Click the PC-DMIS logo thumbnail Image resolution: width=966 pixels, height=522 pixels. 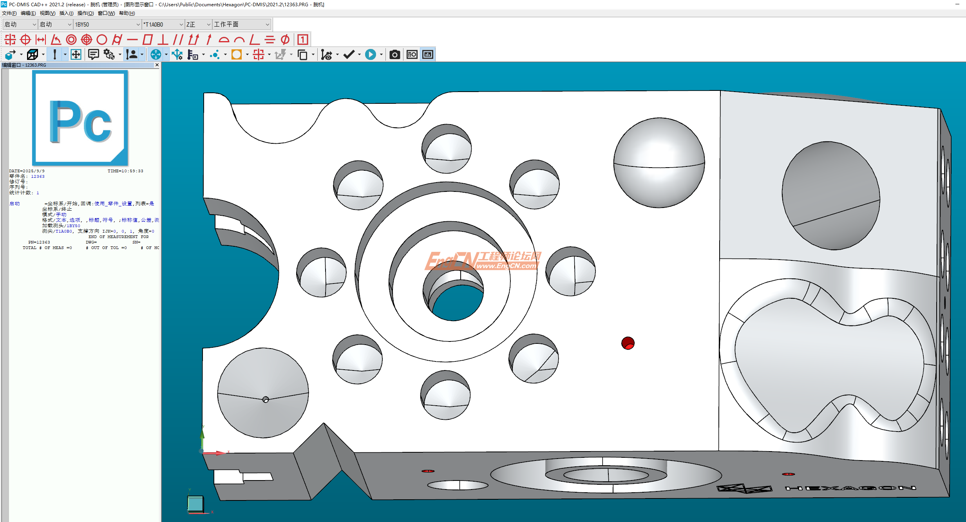pos(80,118)
